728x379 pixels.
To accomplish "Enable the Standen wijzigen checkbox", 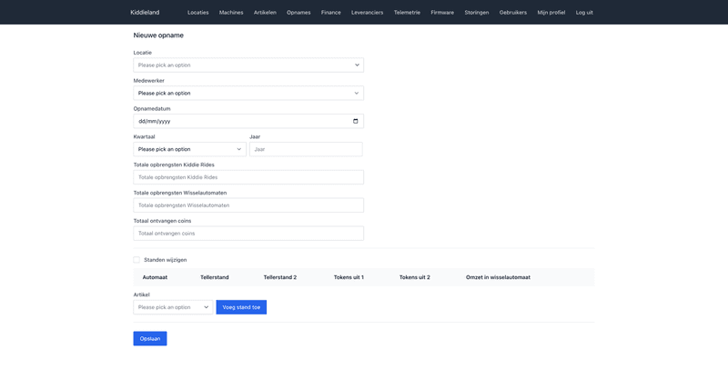I will click(137, 260).
